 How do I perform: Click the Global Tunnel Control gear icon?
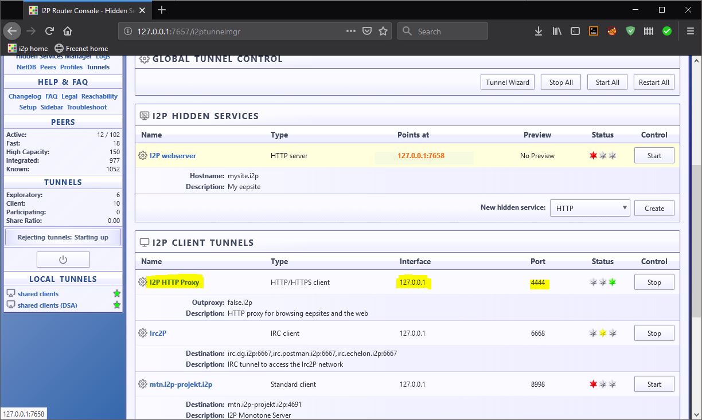pos(145,59)
